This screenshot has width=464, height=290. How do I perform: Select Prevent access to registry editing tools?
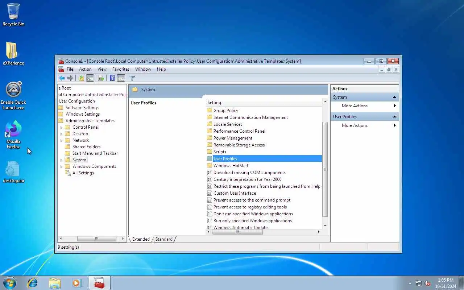(250, 207)
